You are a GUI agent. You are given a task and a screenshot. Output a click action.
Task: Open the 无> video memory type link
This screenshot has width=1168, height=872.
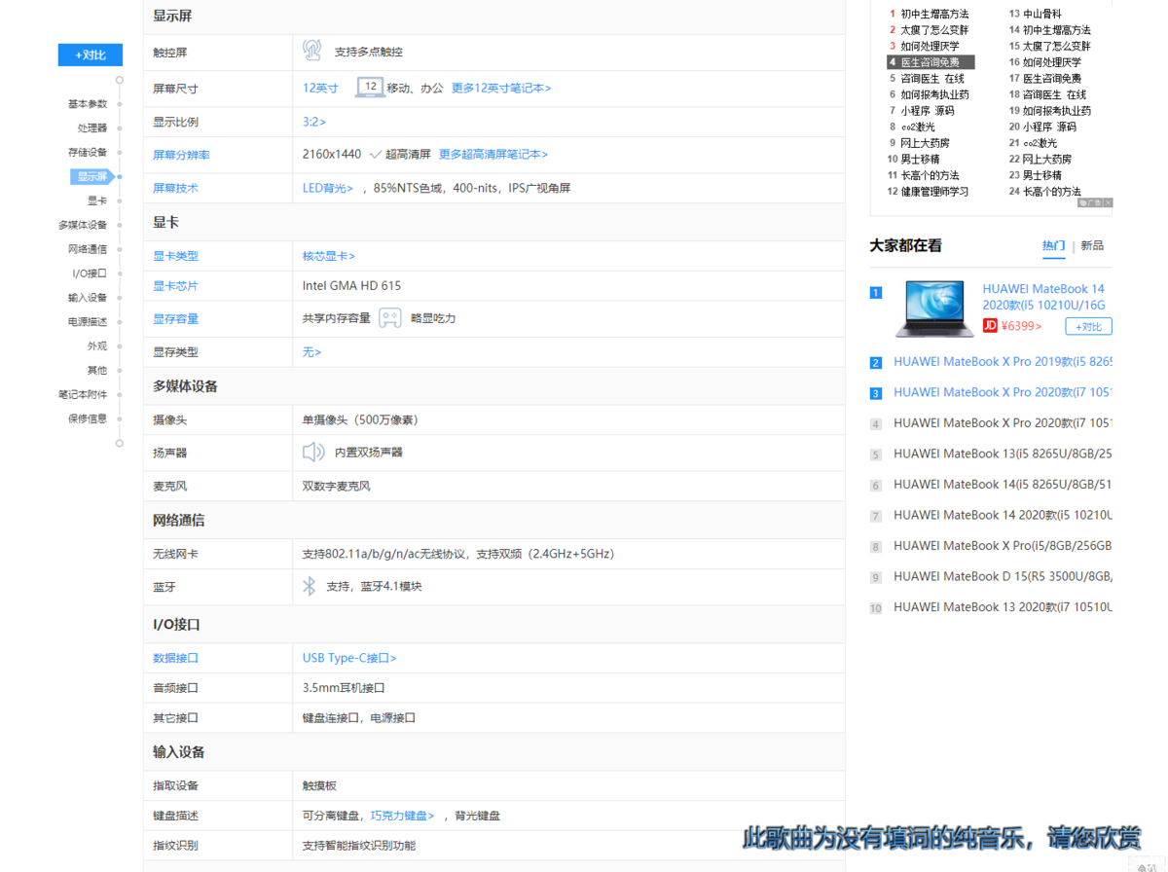click(311, 352)
